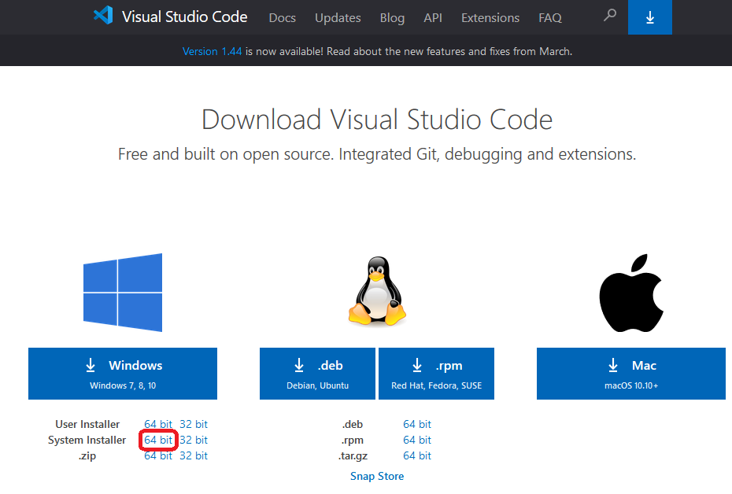The image size is (732, 494).
Task: Open the Extensions navigation link
Action: pyautogui.click(x=490, y=18)
